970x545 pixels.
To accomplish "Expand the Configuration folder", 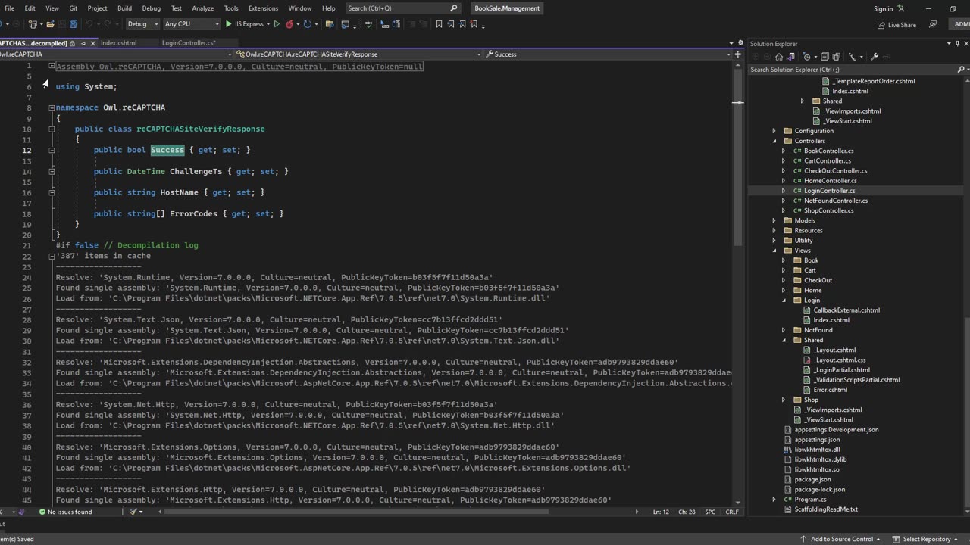I will pos(774,131).
